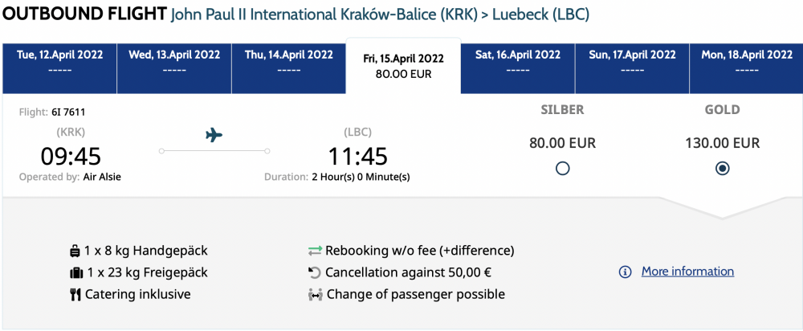Click the green rebooking arrows icon
The image size is (803, 331).
coord(315,251)
